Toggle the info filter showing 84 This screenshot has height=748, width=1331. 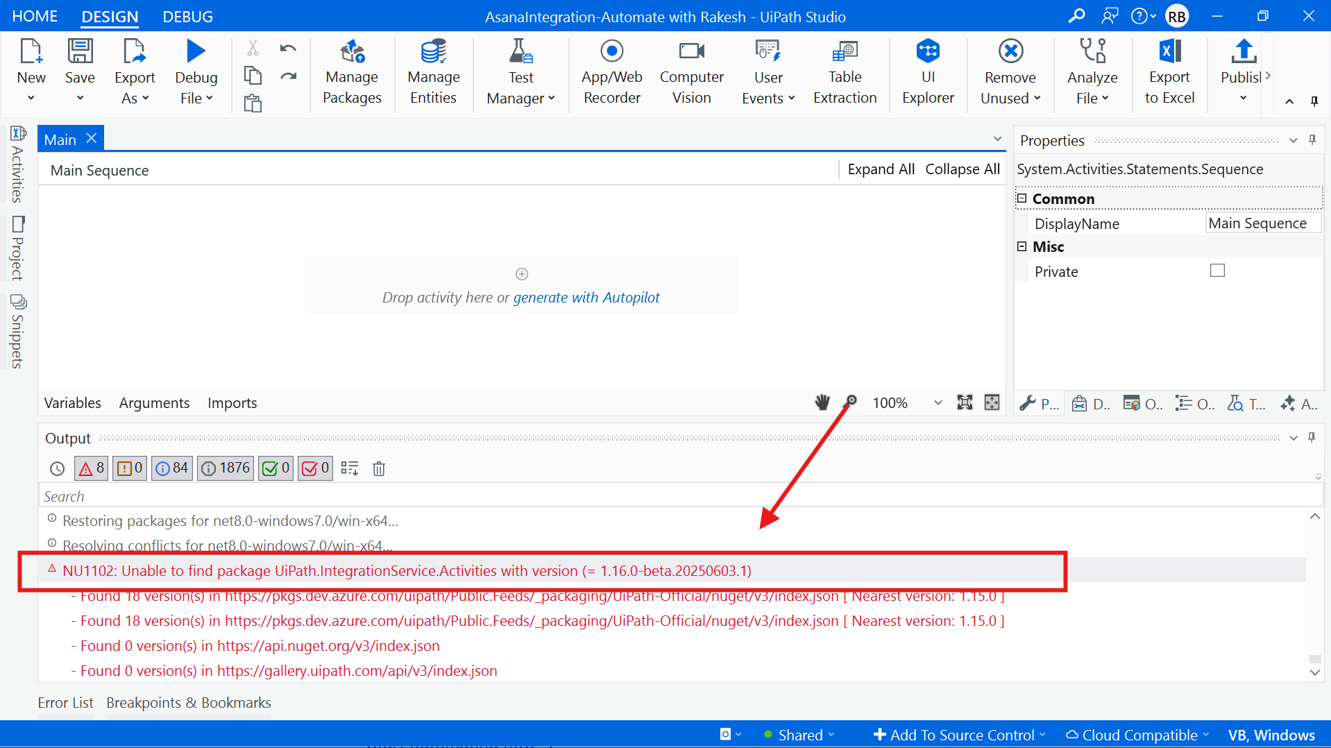point(172,468)
